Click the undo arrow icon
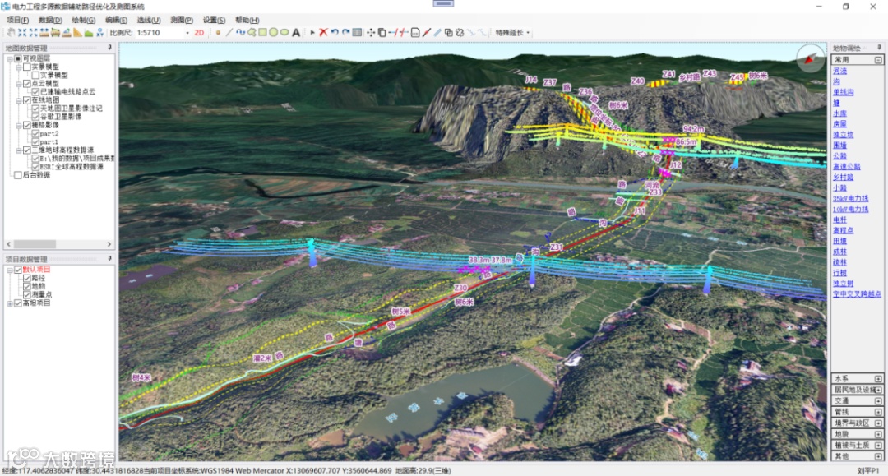Screen dimensions: 888x476 [x=334, y=33]
